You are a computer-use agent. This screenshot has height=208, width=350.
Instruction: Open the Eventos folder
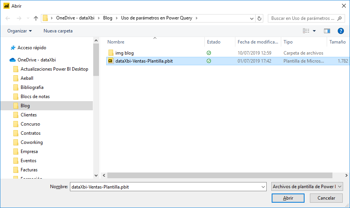click(x=28, y=161)
